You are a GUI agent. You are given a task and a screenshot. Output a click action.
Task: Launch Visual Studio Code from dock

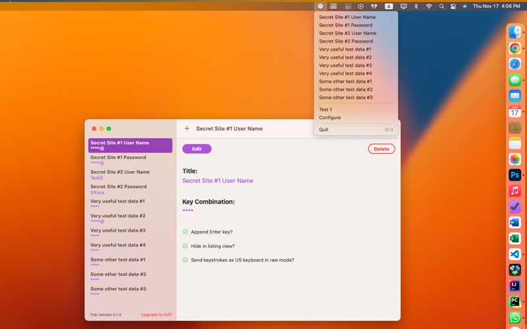click(x=514, y=254)
